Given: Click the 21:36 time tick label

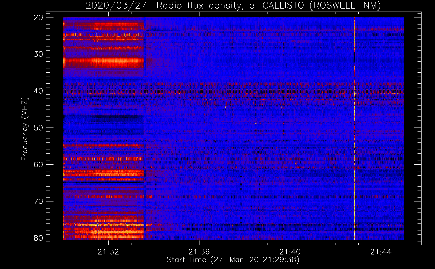Looking at the screenshot, I should click(199, 252).
